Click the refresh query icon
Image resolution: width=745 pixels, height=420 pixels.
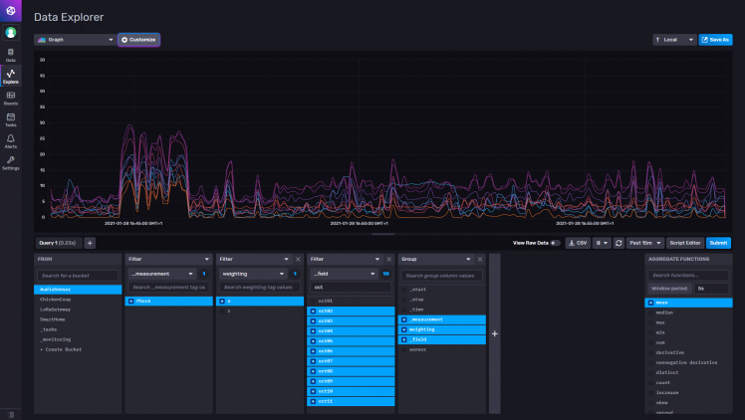point(619,242)
